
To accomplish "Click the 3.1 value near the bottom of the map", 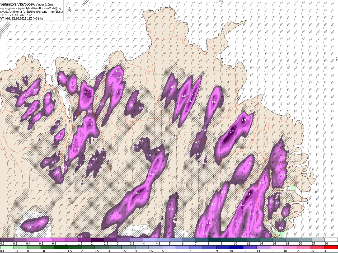I will tap(201, 225).
